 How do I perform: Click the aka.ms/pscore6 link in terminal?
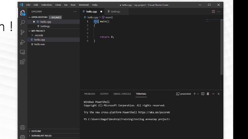coord(154,112)
